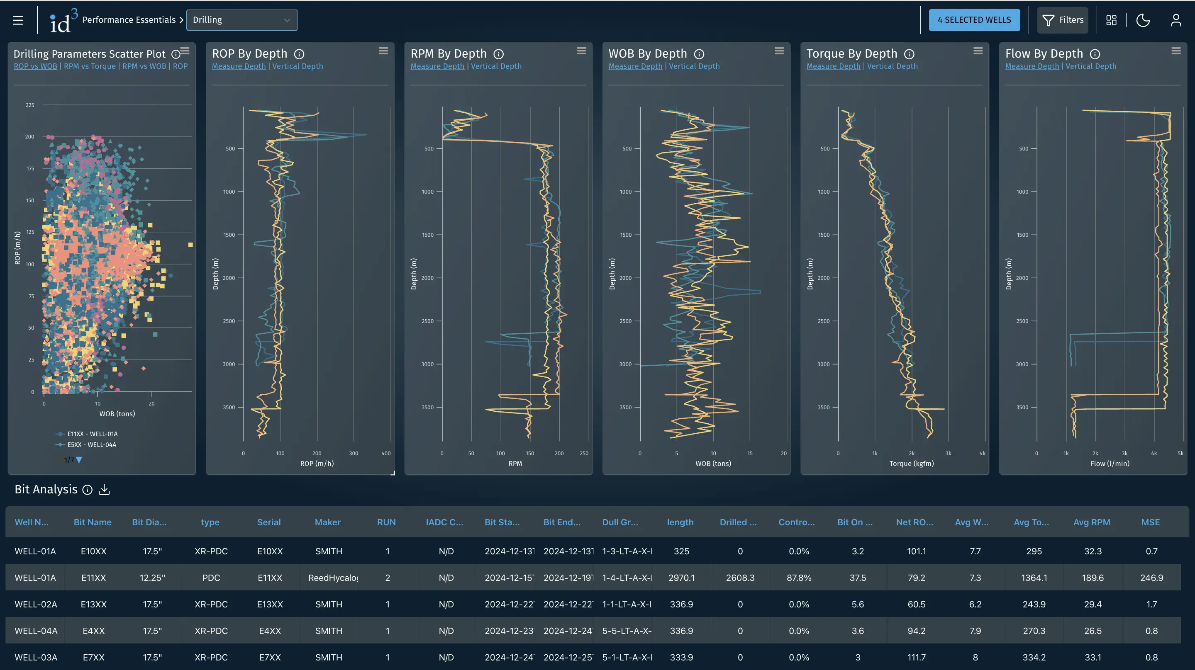Switch WOB By Depth to Vertical Depth

pos(694,66)
